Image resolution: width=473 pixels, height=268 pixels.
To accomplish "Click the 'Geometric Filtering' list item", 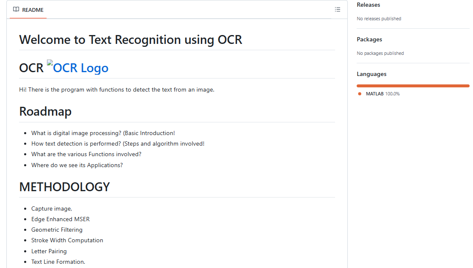I will pyautogui.click(x=57, y=230).
